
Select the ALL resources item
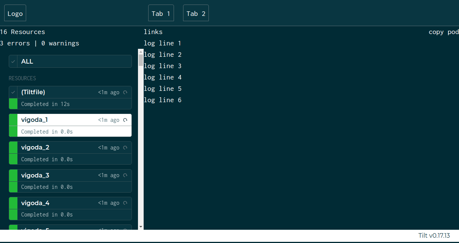(x=70, y=61)
